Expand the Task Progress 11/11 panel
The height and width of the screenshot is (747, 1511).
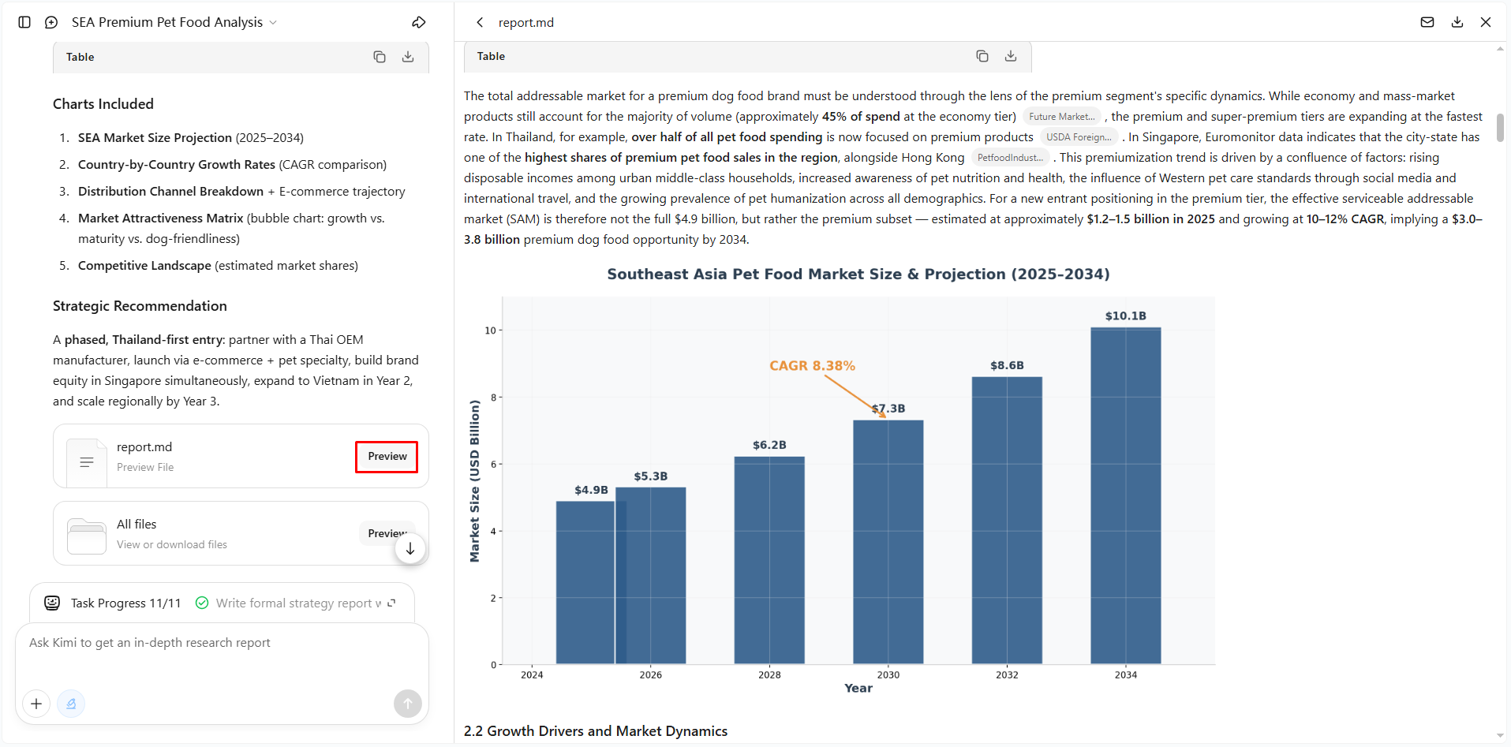[x=391, y=603]
